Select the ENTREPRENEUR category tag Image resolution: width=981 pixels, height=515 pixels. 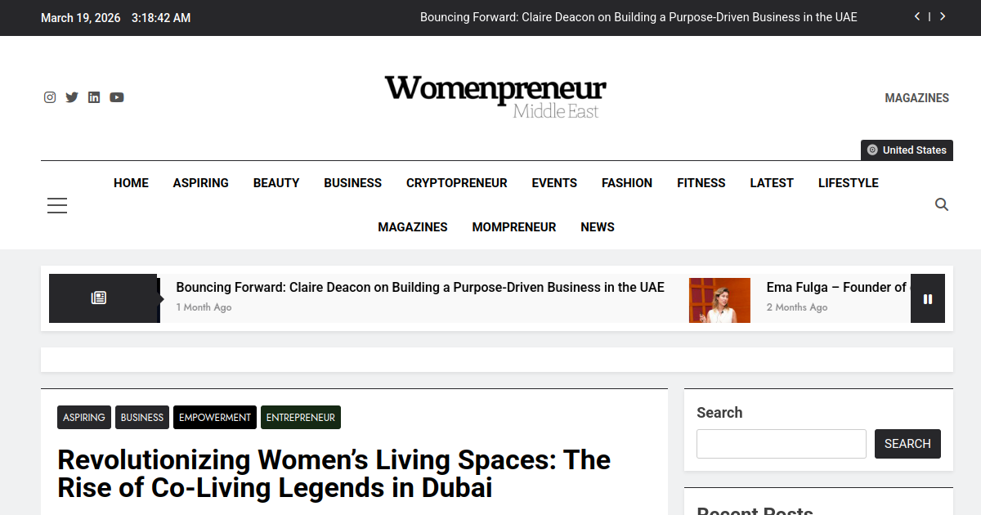pos(301,417)
